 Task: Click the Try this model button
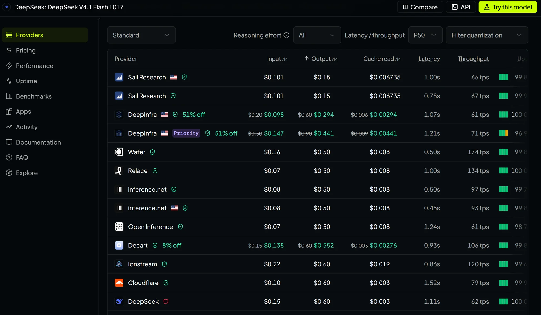point(508,7)
